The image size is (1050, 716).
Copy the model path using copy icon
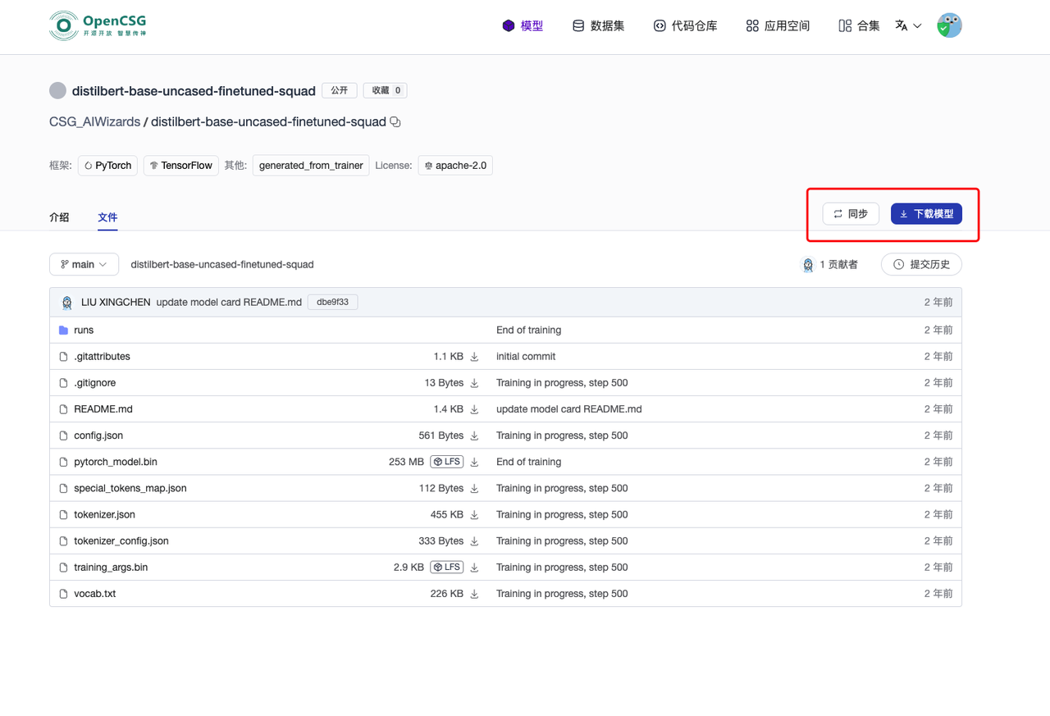click(395, 121)
